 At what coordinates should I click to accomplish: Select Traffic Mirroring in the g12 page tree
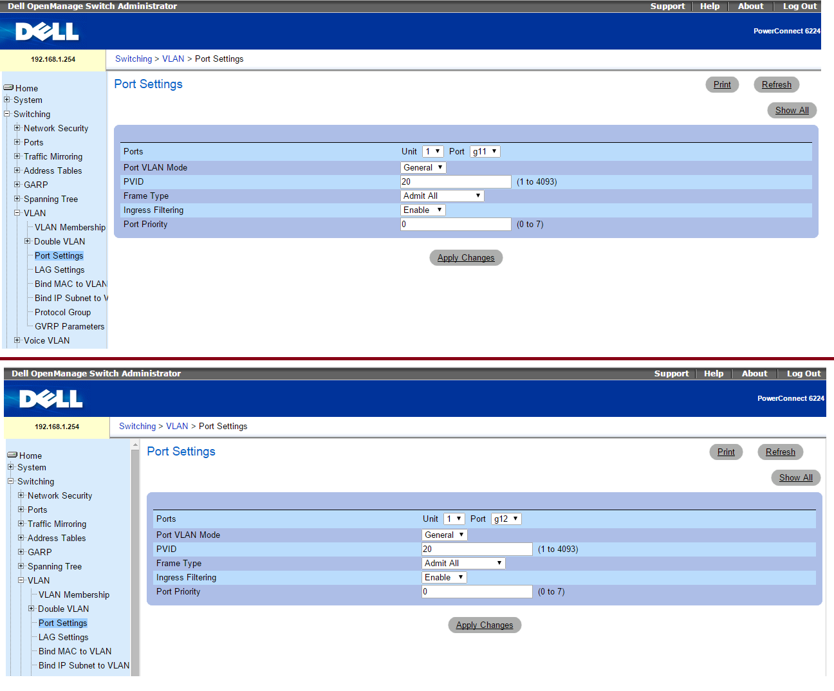[x=57, y=524]
